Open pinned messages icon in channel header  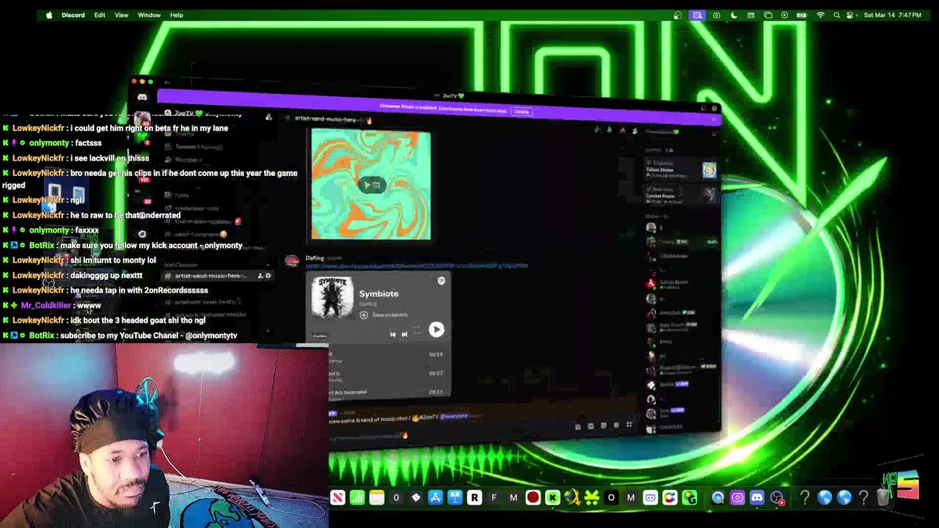[x=622, y=131]
